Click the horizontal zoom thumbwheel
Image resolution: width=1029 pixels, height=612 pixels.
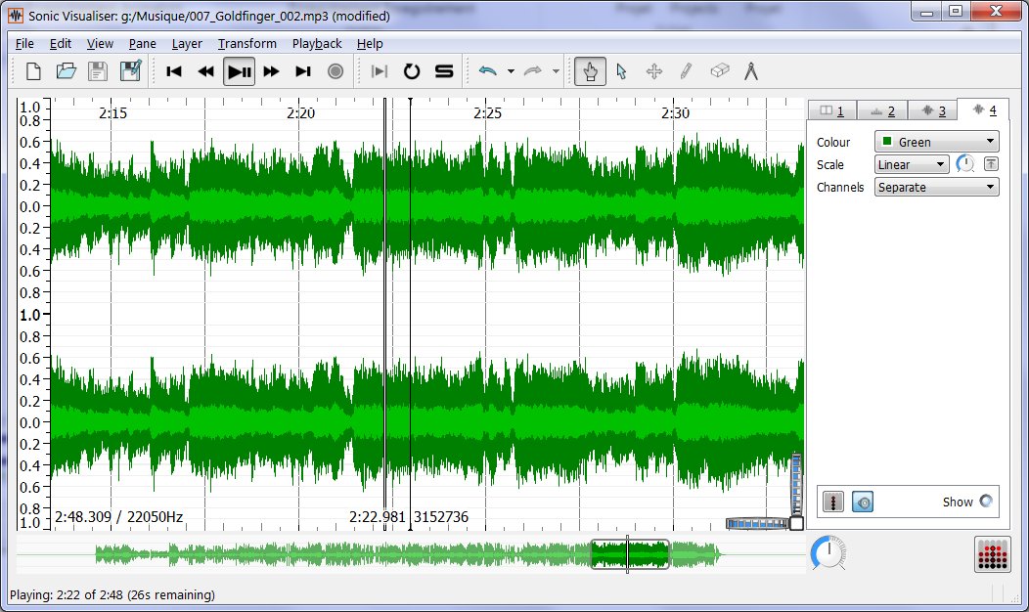[757, 523]
